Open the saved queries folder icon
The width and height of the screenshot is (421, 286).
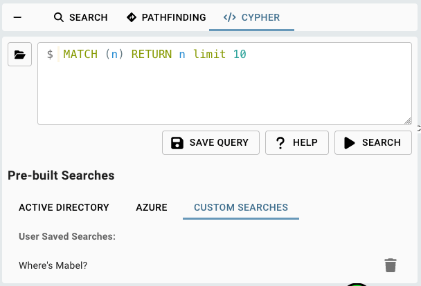(19, 55)
